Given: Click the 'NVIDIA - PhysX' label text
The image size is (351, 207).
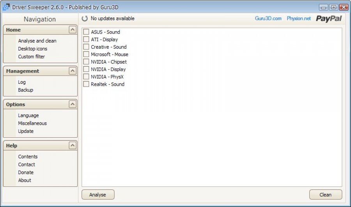Looking at the screenshot, I should point(107,77).
